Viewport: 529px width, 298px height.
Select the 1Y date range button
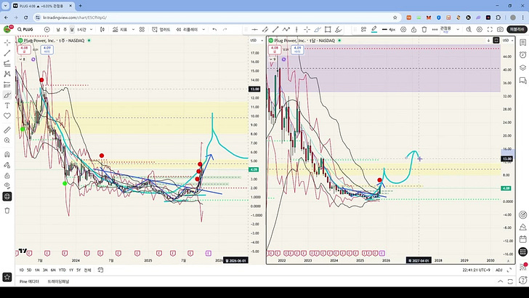tap(70, 270)
